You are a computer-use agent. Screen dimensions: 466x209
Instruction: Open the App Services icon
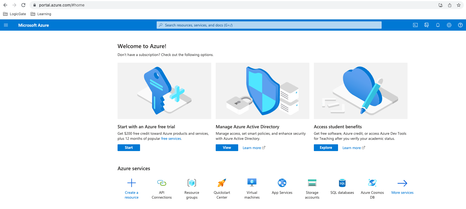(x=282, y=183)
